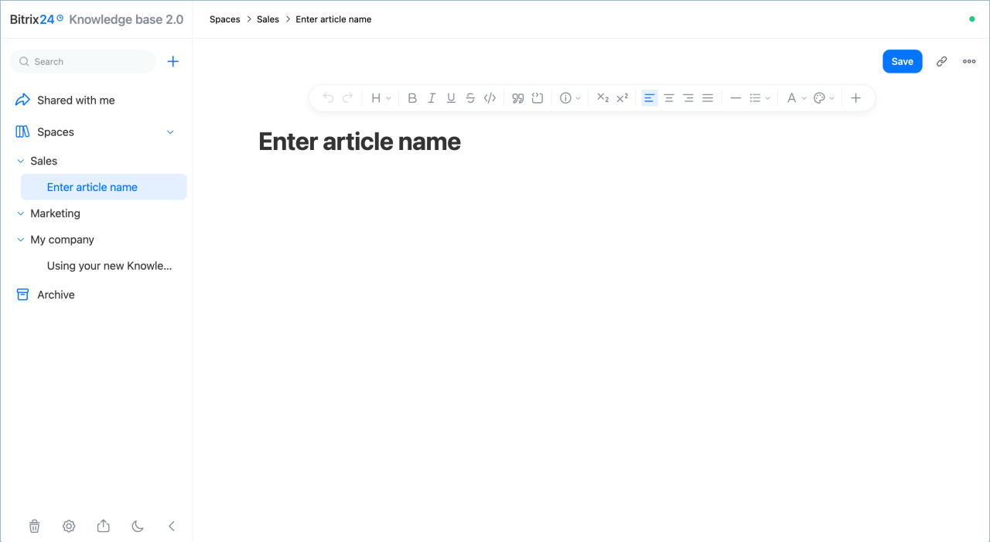Apply subscript formatting
Image resolution: width=990 pixels, height=542 pixels.
tap(603, 98)
